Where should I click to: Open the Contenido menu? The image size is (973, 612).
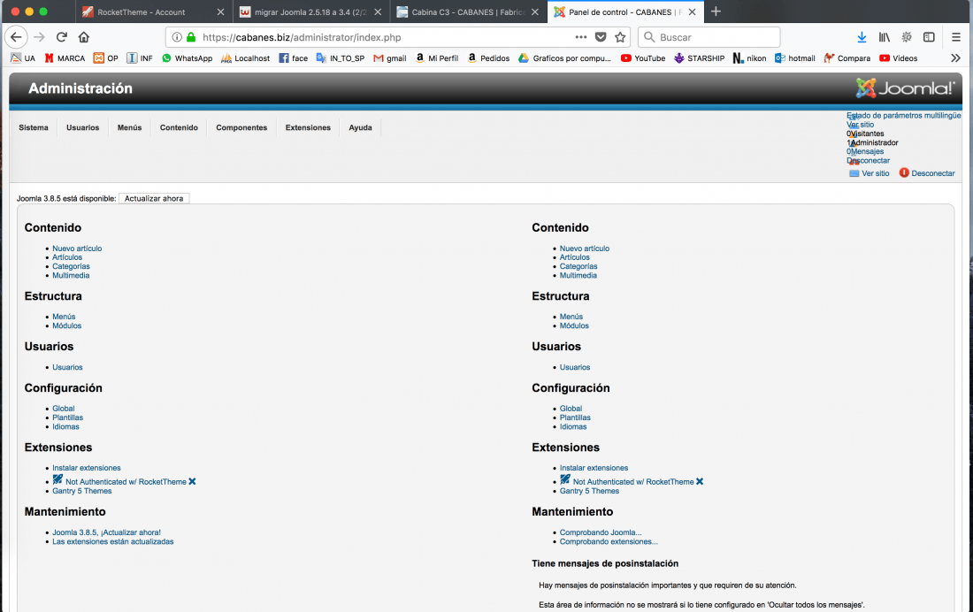pyautogui.click(x=179, y=128)
